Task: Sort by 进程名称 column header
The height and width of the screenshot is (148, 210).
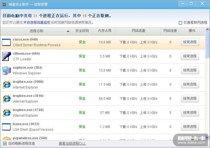Action: [x=36, y=31]
